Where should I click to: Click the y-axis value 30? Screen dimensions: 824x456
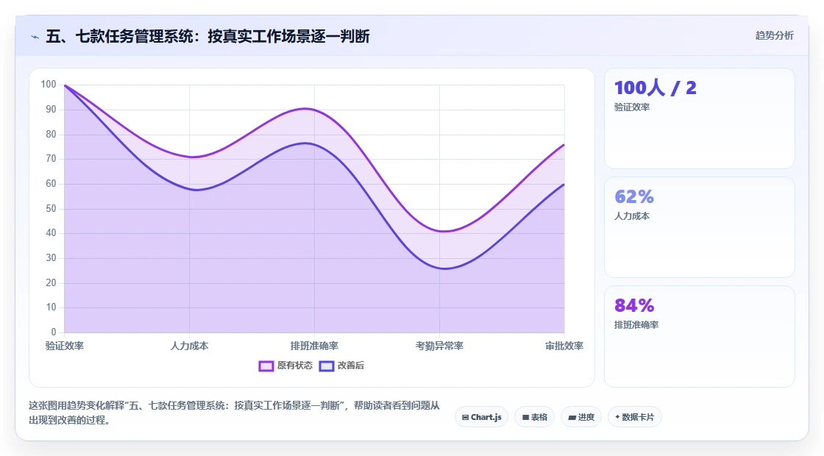(x=51, y=258)
